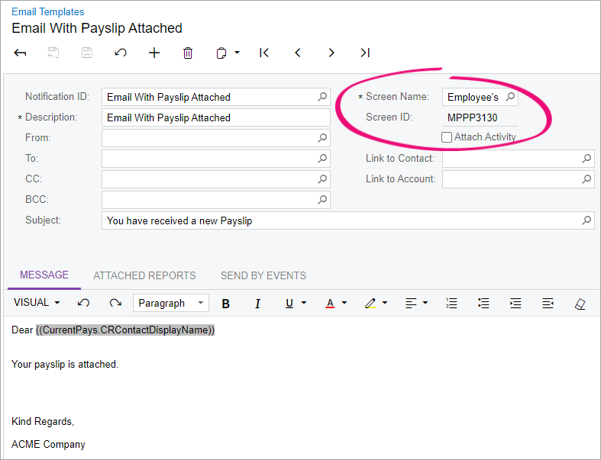Apply bold formatting in the editor
The image size is (601, 460).
pyautogui.click(x=226, y=304)
